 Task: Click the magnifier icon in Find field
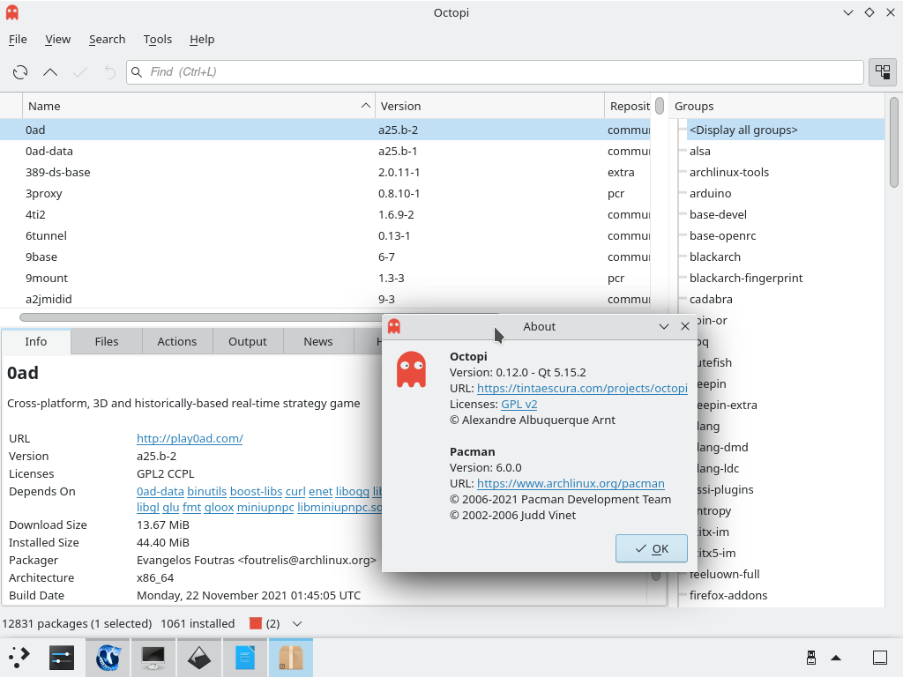[x=137, y=72]
